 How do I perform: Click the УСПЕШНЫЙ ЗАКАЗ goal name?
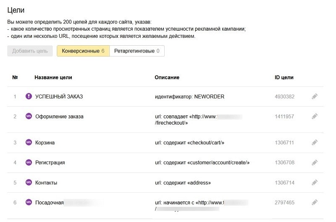pyautogui.click(x=59, y=97)
